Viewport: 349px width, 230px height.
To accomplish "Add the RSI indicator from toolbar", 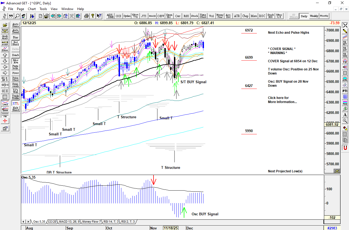I will (x=186, y=16).
